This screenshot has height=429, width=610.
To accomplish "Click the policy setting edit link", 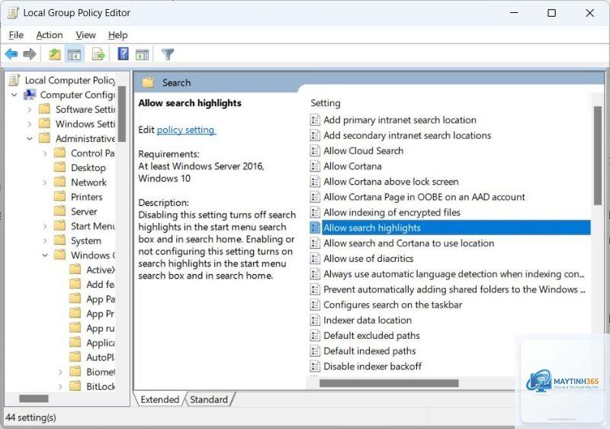I will pos(185,130).
